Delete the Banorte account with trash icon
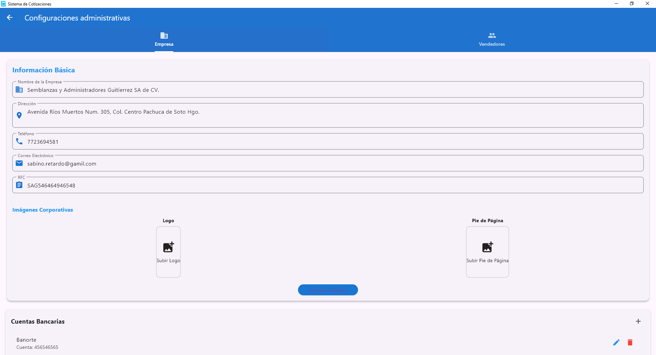The height and width of the screenshot is (355, 656). coord(630,342)
